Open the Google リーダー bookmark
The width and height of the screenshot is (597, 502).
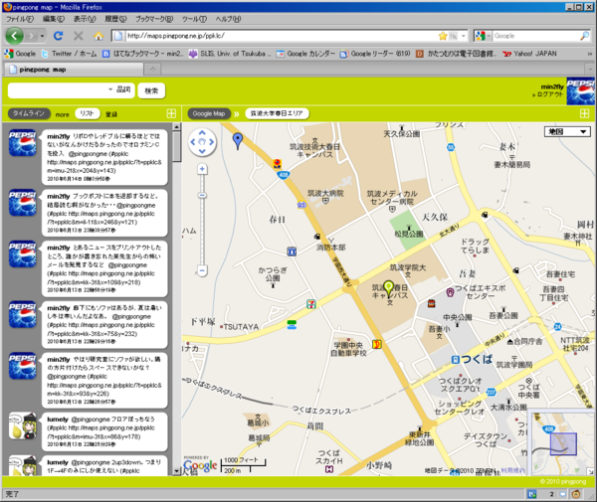[x=375, y=54]
